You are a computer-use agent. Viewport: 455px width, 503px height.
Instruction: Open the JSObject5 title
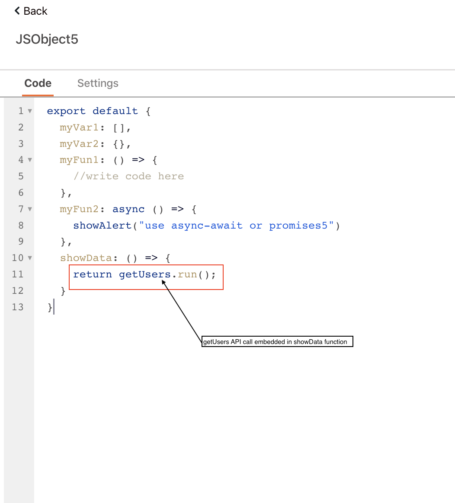[46, 39]
